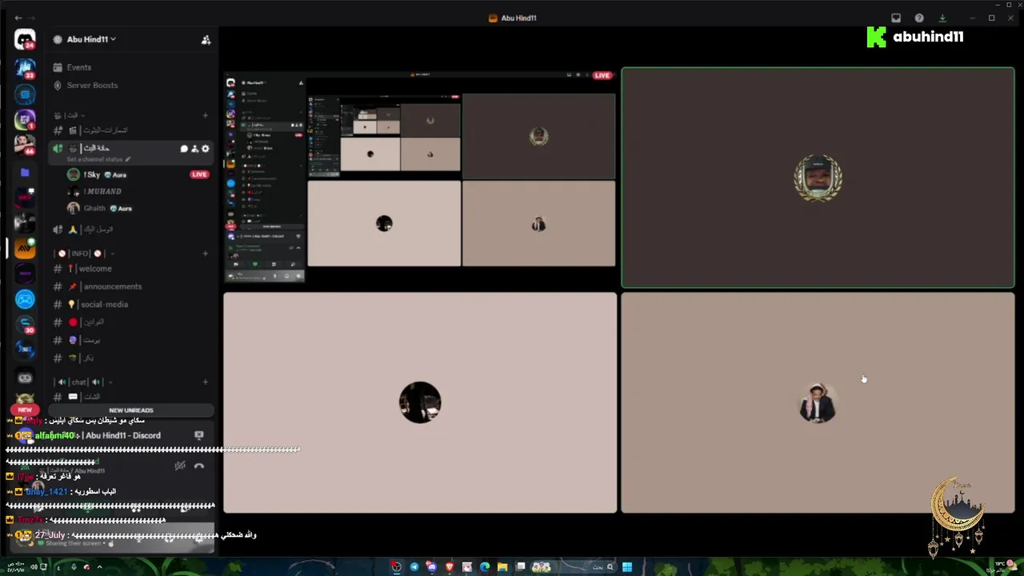Open server icon with 30 badge
The height and width of the screenshot is (576, 1024).
coord(25,325)
